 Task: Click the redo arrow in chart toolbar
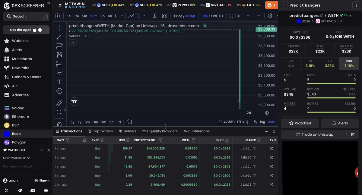258,16
